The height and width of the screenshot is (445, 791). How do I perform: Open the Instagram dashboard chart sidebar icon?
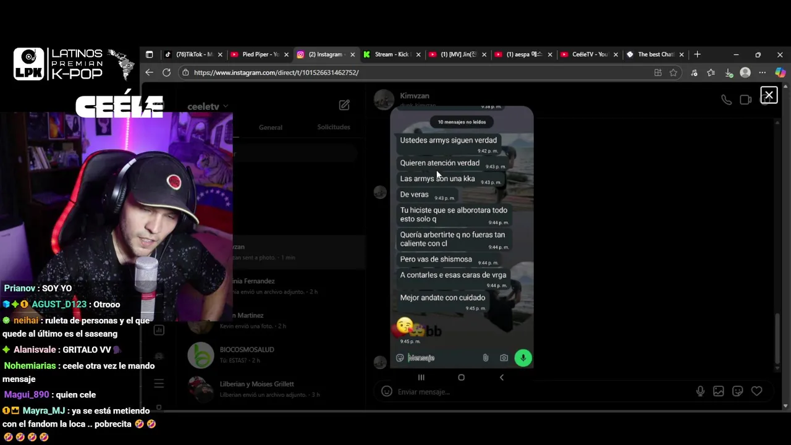159,330
